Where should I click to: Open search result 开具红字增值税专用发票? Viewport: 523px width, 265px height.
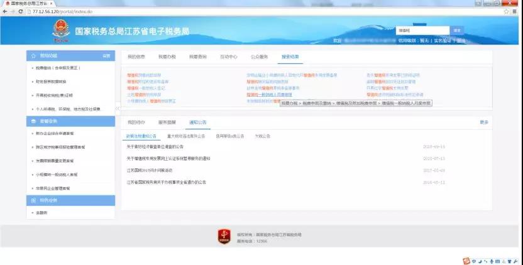click(387, 89)
